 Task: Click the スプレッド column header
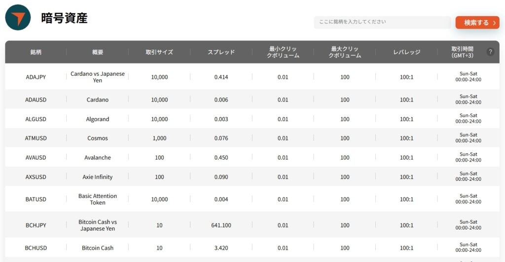(221, 52)
